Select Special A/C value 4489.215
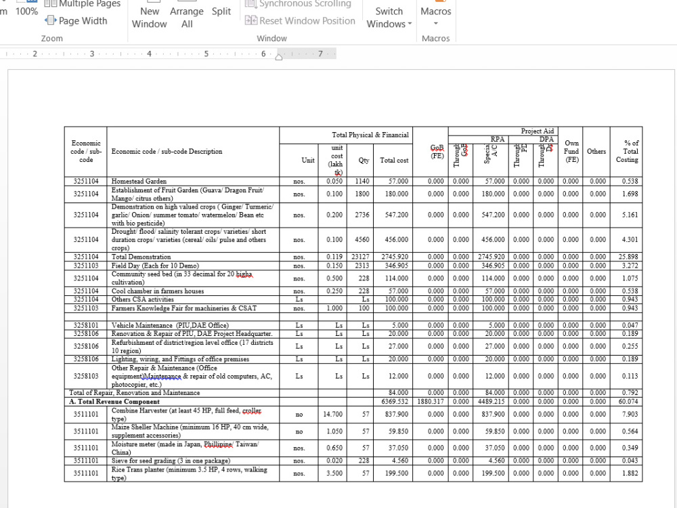 point(491,401)
